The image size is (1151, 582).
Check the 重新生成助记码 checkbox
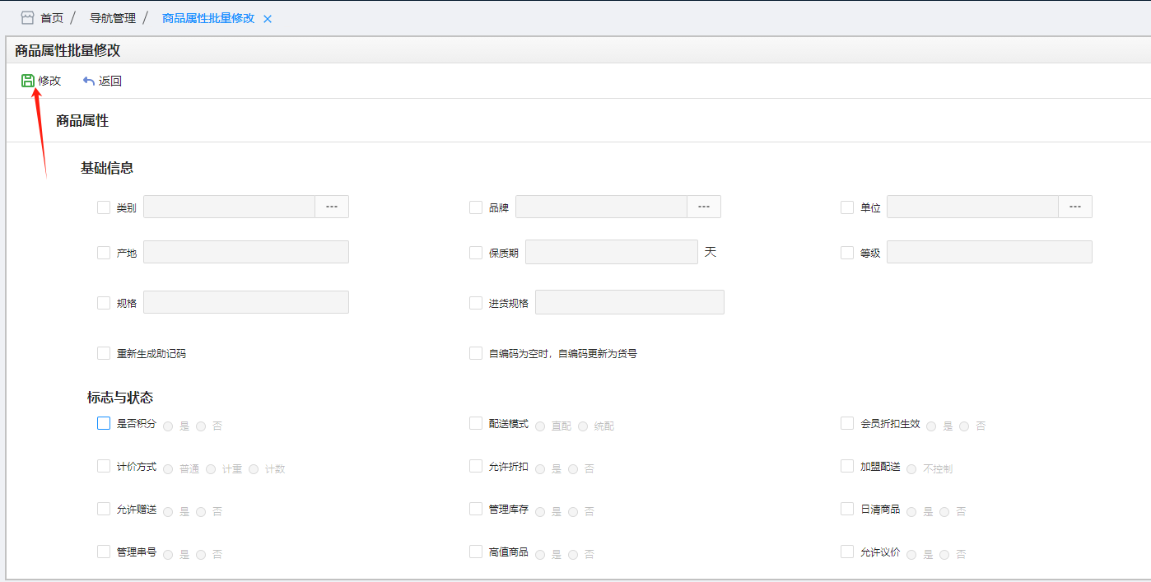tap(104, 353)
